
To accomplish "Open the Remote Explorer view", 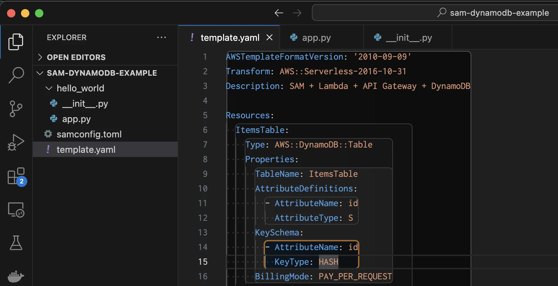I will pos(16,210).
